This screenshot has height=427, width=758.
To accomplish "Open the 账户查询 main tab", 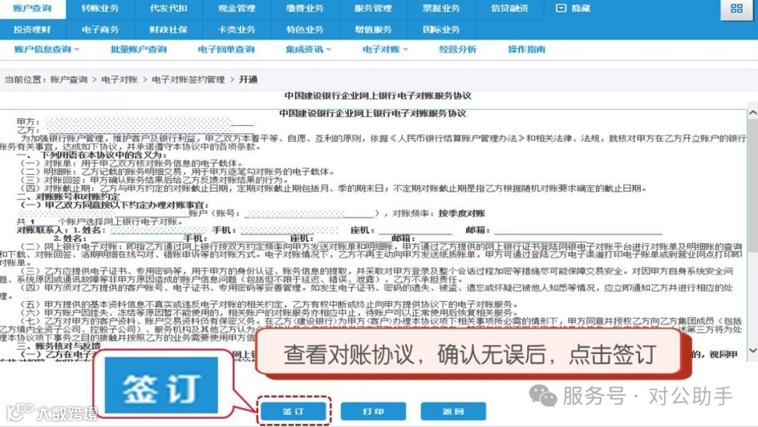I will point(32,8).
